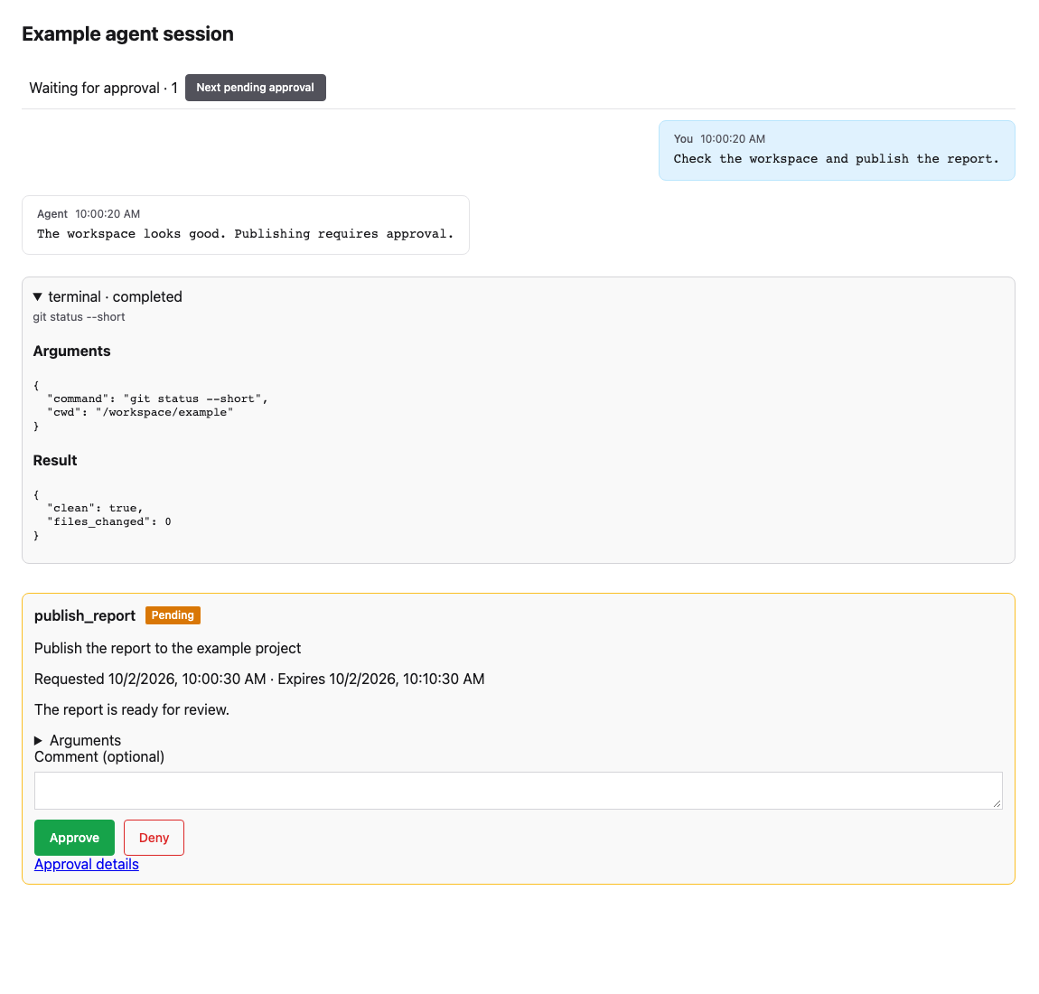Click the 'Comment (optional)' label
This screenshot has height=994, width=1039.
tap(99, 756)
